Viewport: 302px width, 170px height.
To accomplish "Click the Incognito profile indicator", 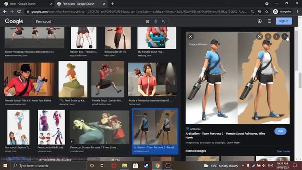I will click(282, 11).
